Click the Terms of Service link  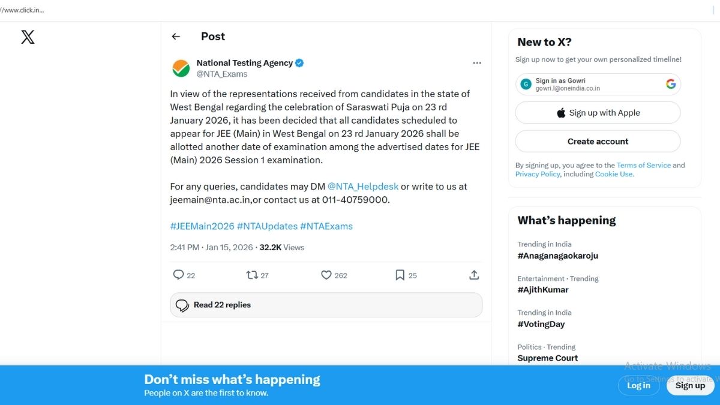pos(644,165)
